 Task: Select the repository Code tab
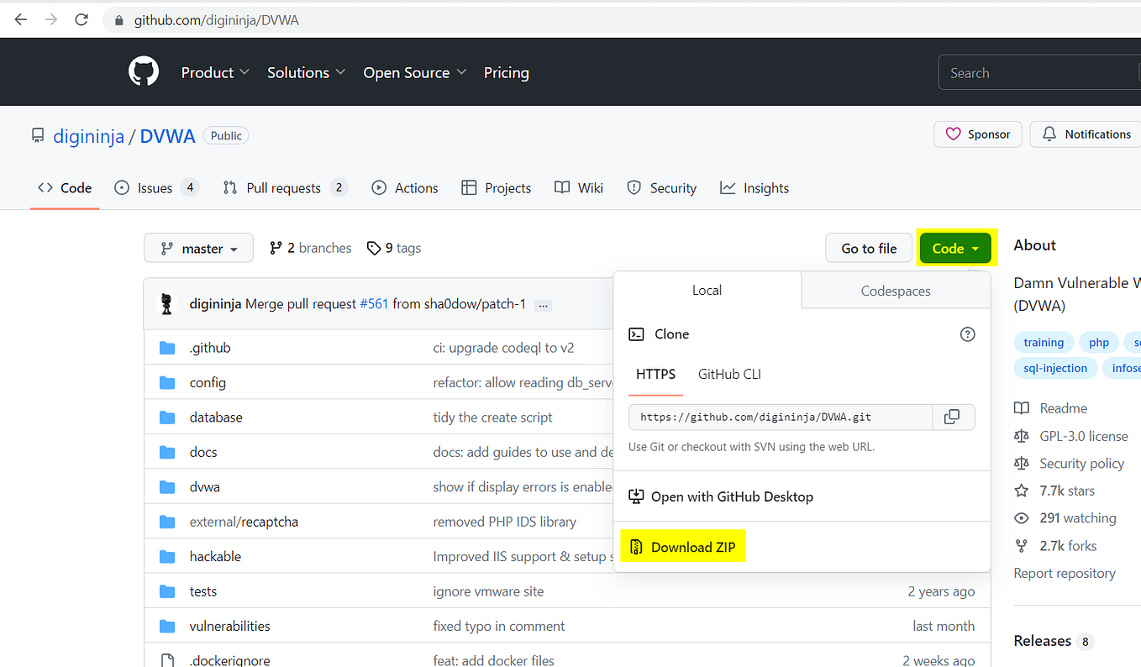[x=65, y=188]
